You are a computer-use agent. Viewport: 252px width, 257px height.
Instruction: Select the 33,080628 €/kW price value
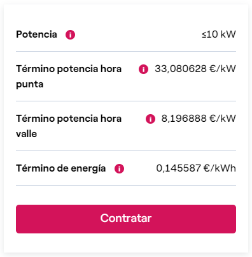coord(195,69)
